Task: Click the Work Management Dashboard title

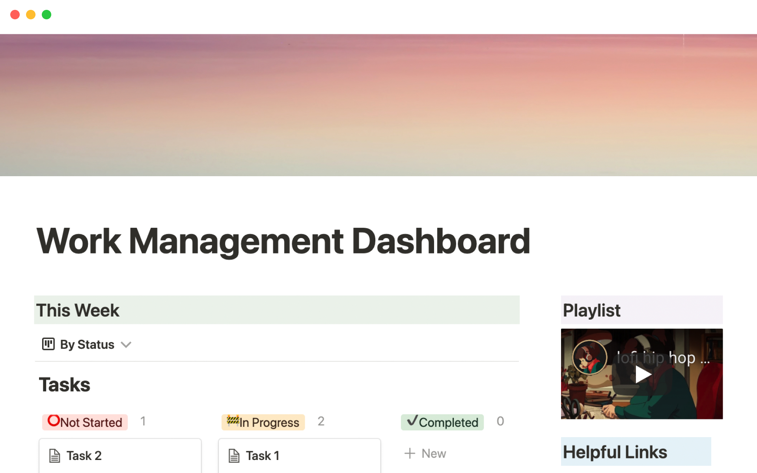Action: click(x=283, y=241)
